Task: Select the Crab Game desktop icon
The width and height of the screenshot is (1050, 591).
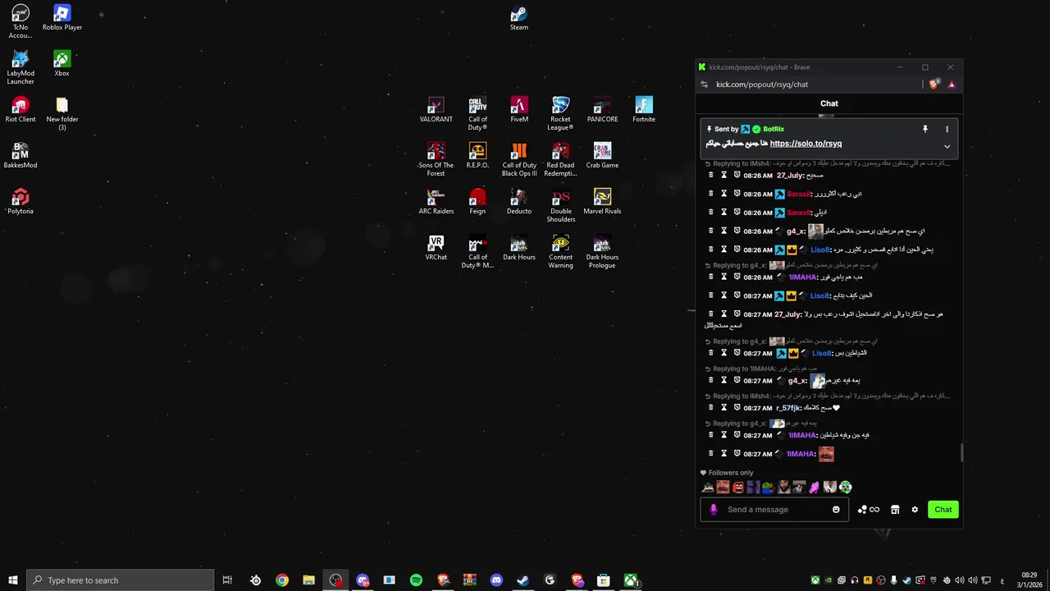Action: coord(602,156)
